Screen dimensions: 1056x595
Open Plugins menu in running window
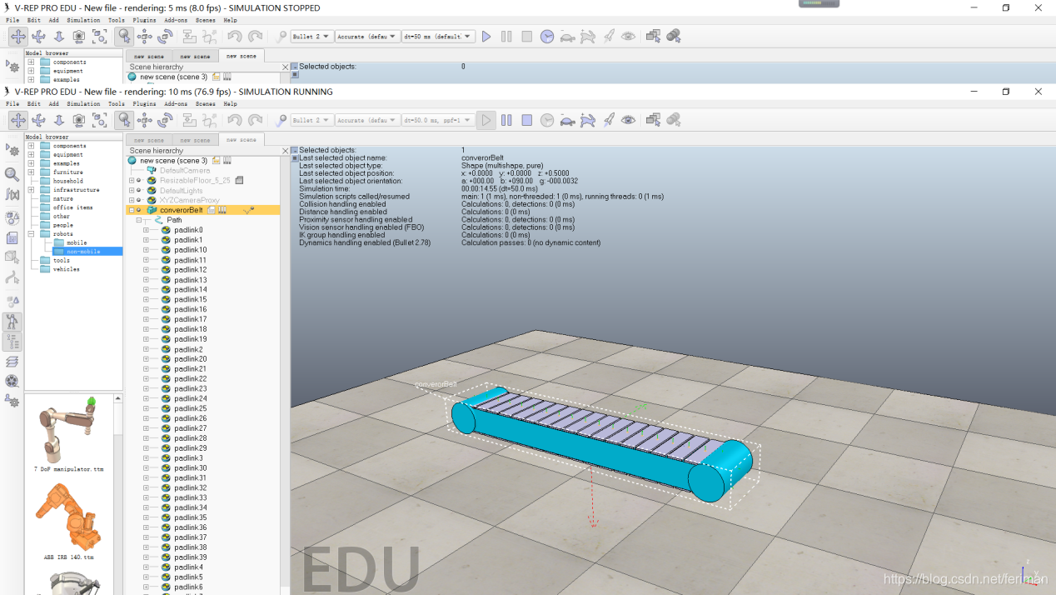144,104
